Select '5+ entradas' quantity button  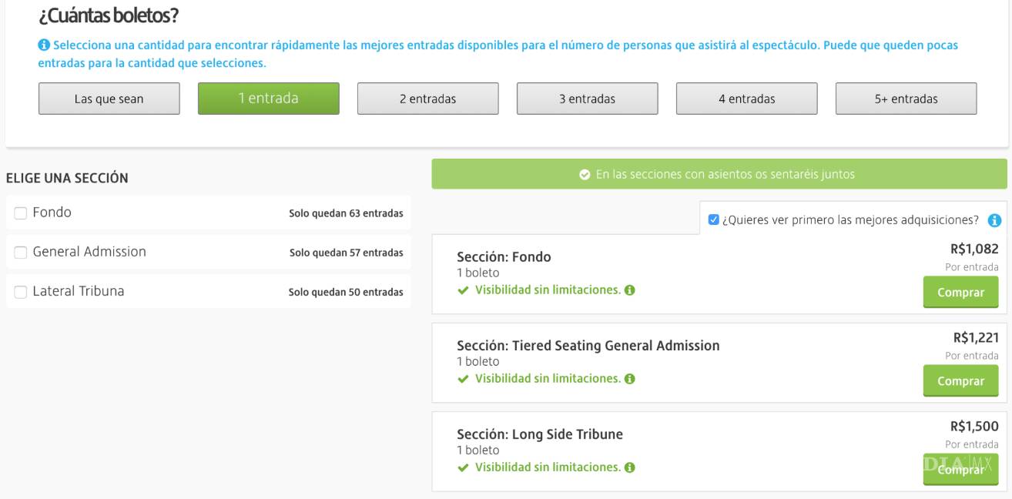pos(906,99)
